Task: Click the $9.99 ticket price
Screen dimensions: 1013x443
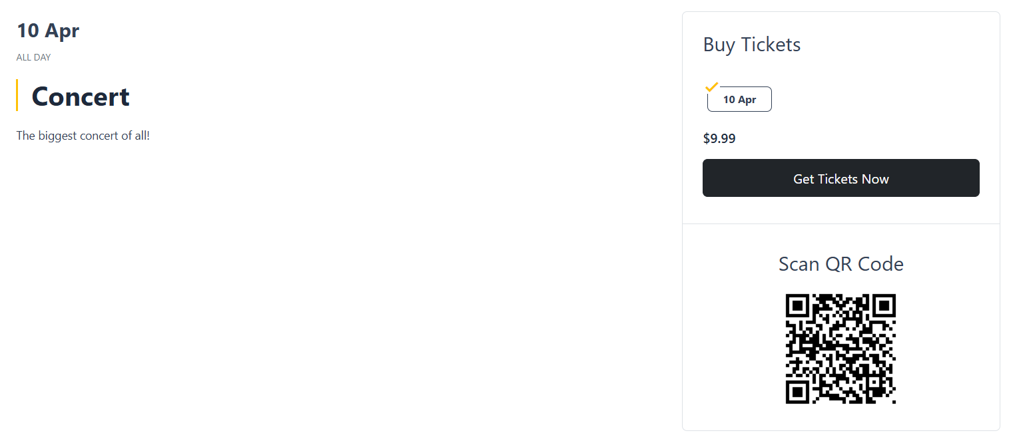Action: tap(719, 138)
